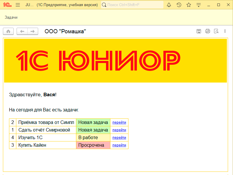Select the Купить Кайен cell

pyautogui.click(x=46, y=145)
